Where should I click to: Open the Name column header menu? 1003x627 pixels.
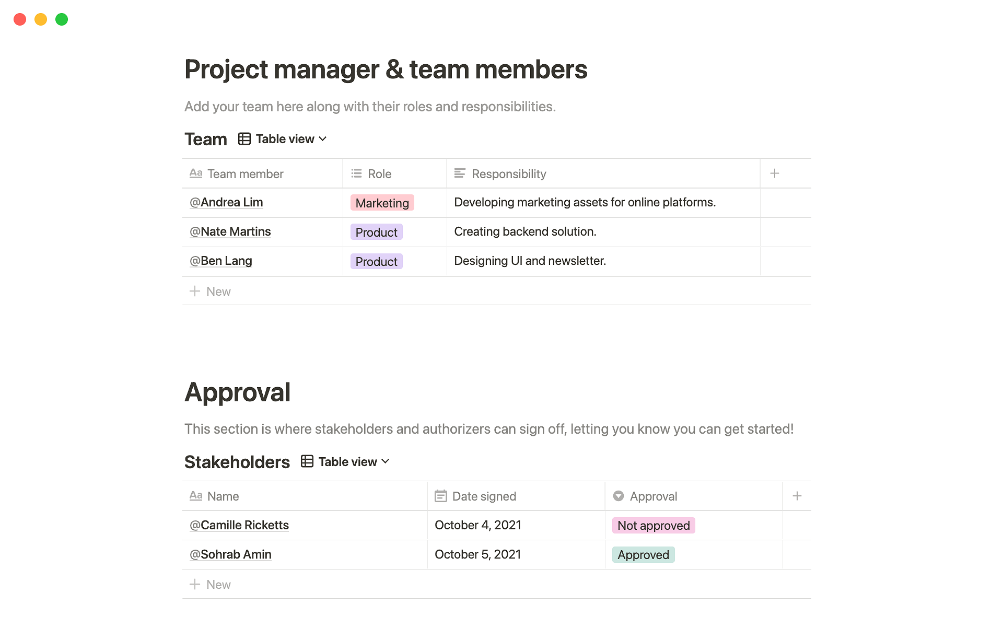point(223,496)
